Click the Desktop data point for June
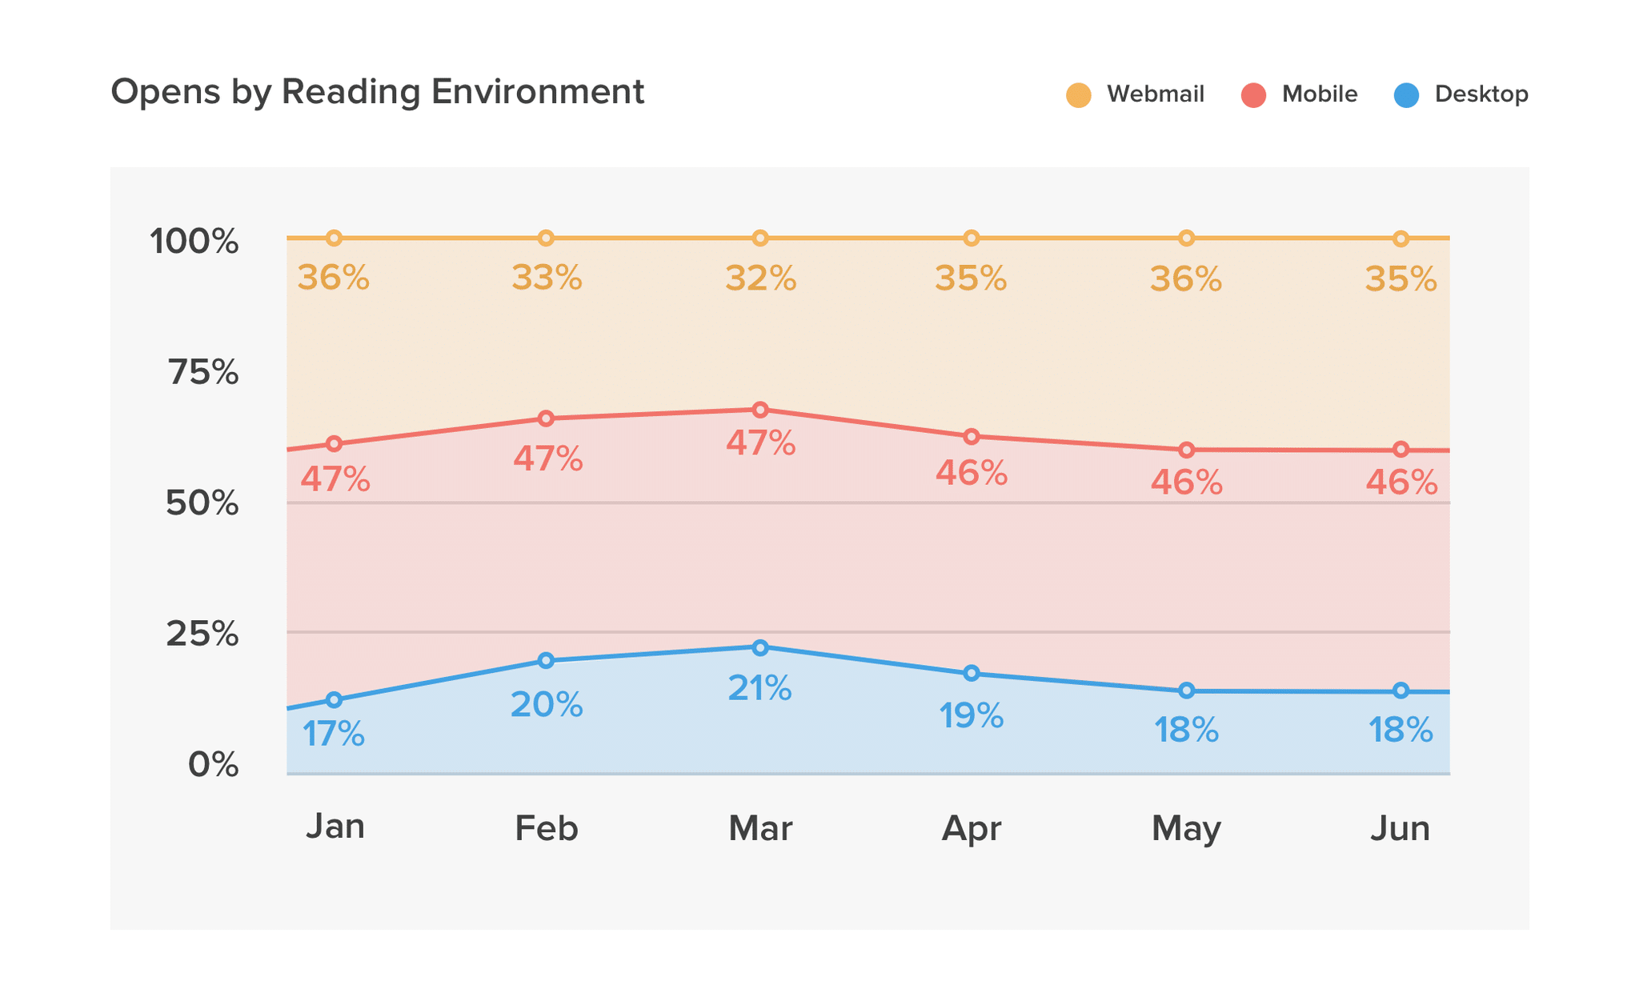1639x993 pixels. (1401, 691)
